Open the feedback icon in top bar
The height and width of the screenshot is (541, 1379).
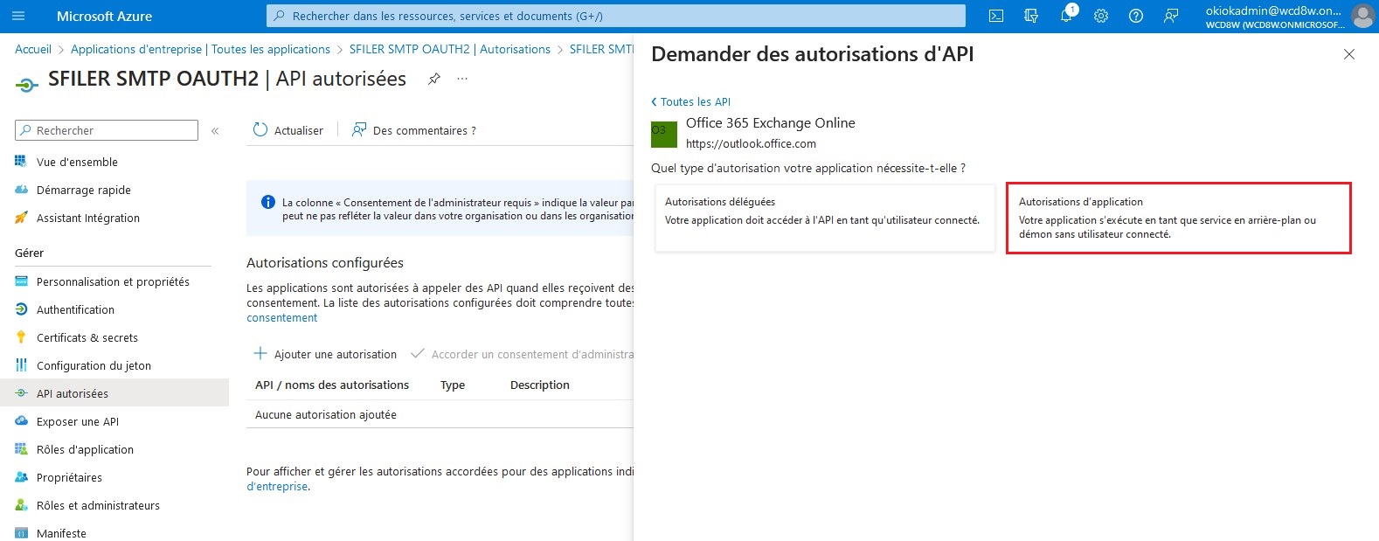[x=1171, y=16]
